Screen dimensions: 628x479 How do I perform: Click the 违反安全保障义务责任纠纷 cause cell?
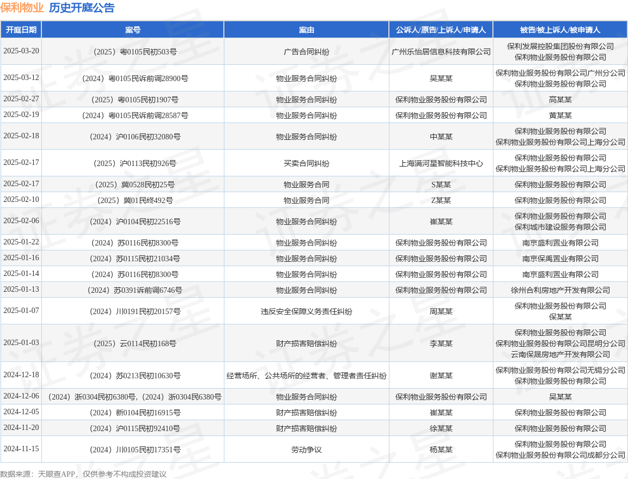[x=307, y=311]
